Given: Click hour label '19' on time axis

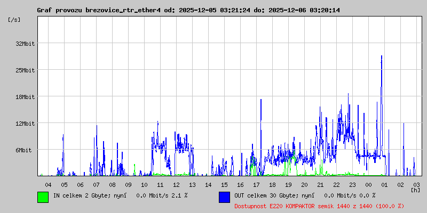Looking at the screenshot, I should tap(288, 185).
